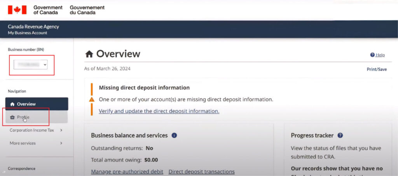The height and width of the screenshot is (176, 398).
Task: Click the Help question mark icon
Action: click(372, 55)
